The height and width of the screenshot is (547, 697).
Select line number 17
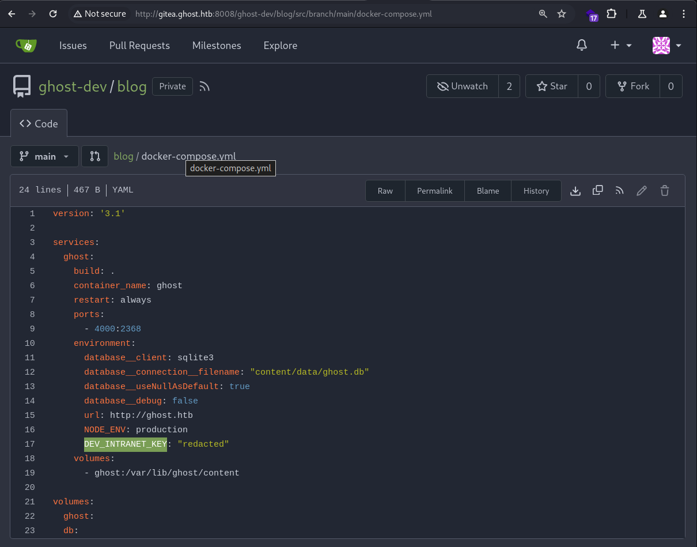[x=30, y=444]
